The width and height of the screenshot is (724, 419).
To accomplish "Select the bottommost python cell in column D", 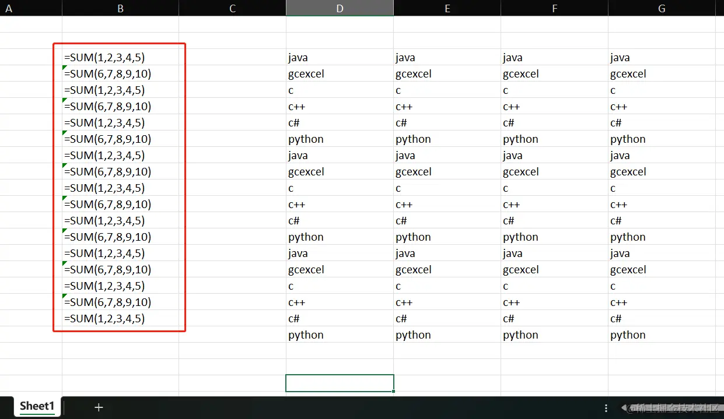I will click(340, 335).
